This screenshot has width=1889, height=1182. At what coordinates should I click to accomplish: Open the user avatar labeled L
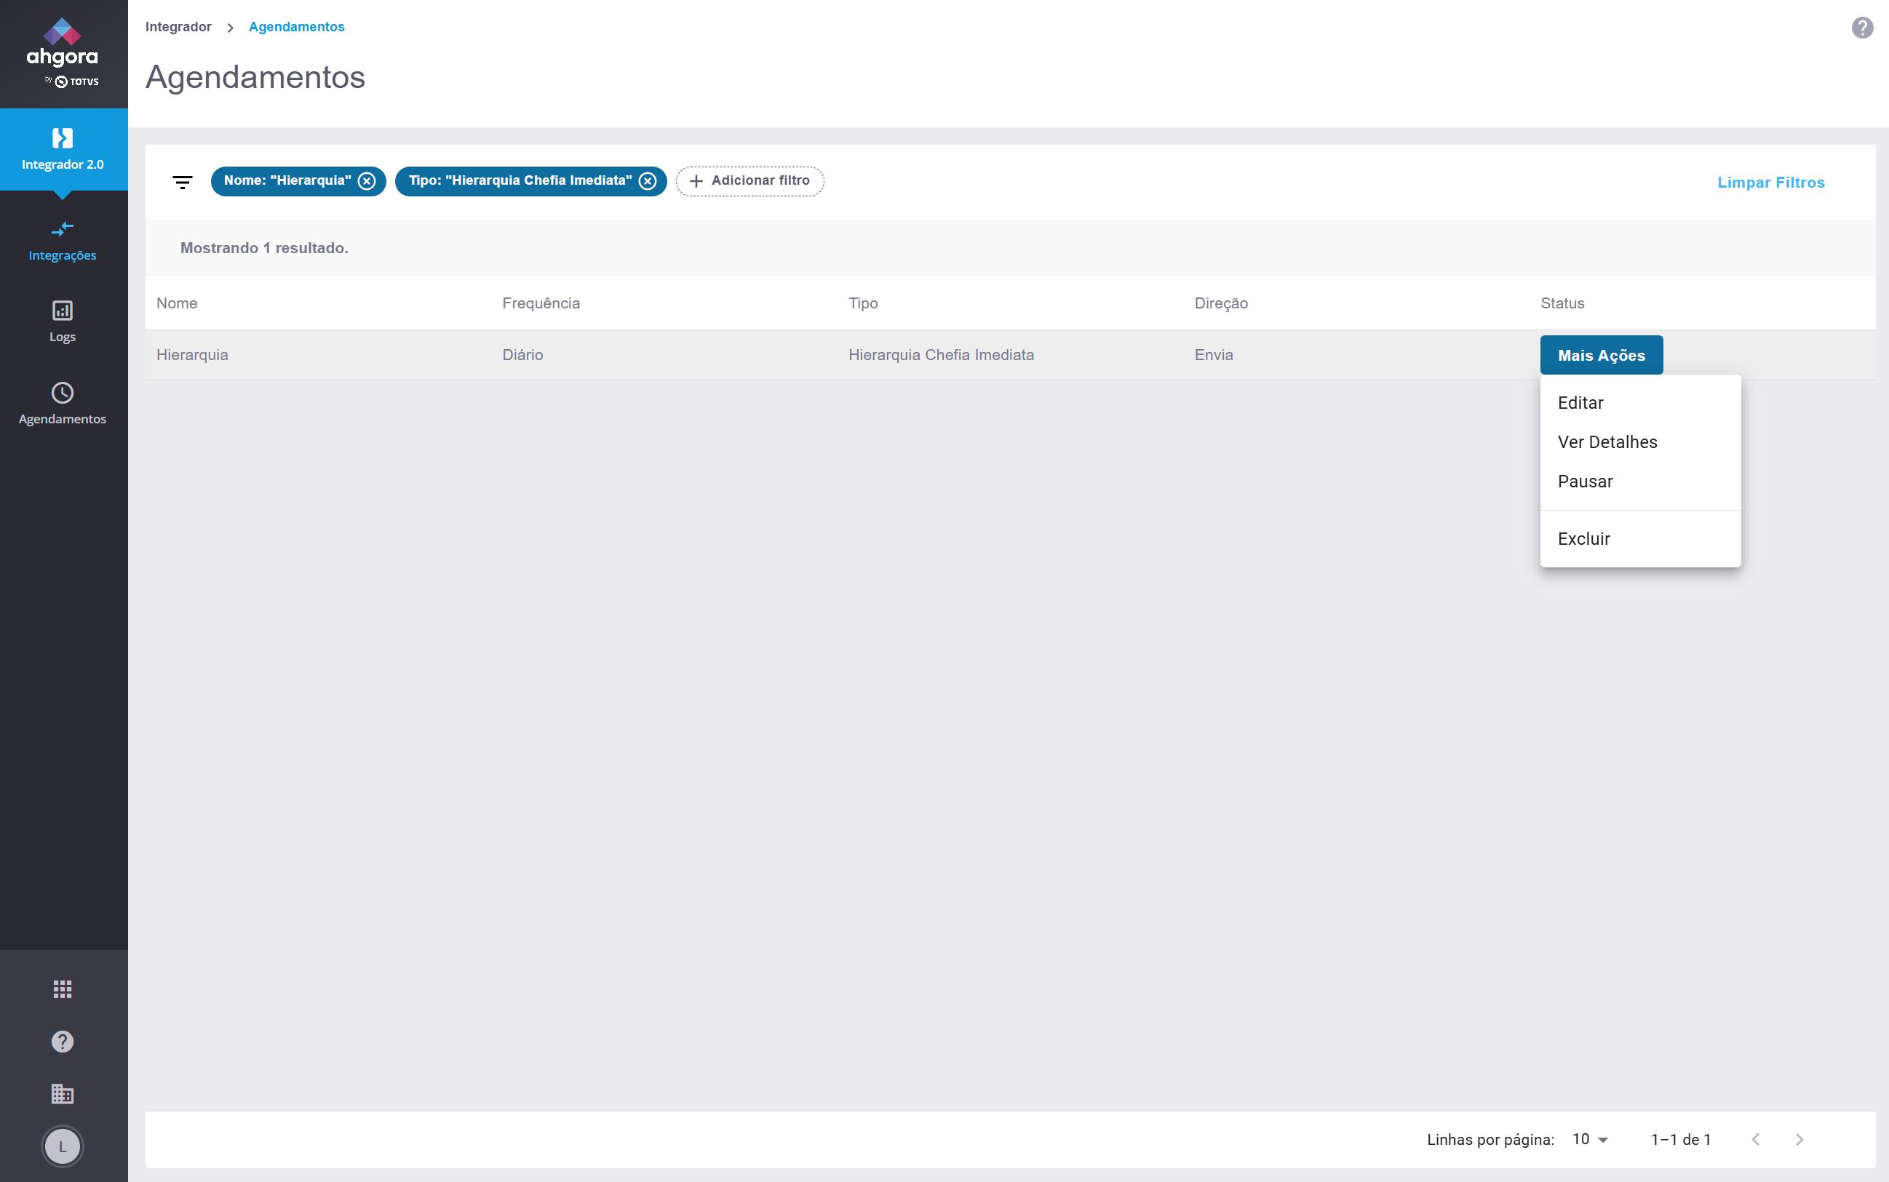point(63,1146)
